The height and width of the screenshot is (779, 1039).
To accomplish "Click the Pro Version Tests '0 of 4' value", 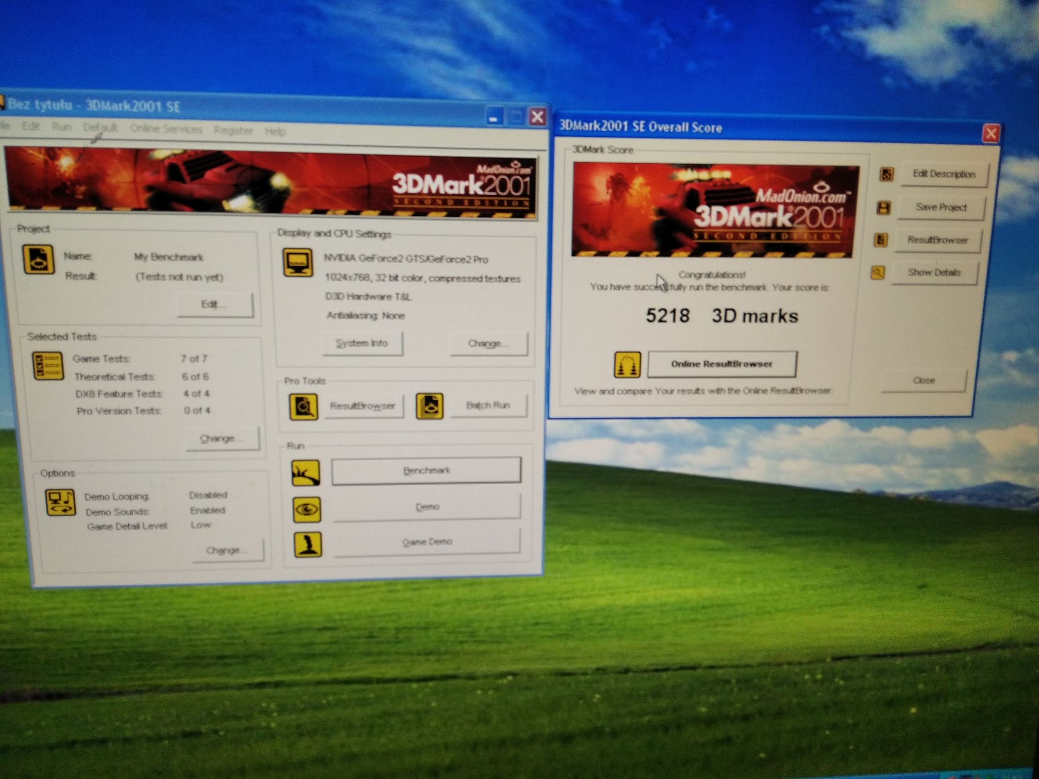I will [x=197, y=411].
